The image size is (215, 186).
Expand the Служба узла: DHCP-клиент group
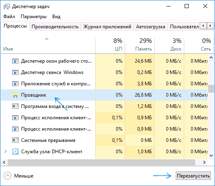6,152
